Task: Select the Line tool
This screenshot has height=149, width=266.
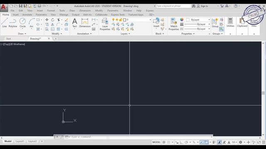Action: tap(5, 23)
